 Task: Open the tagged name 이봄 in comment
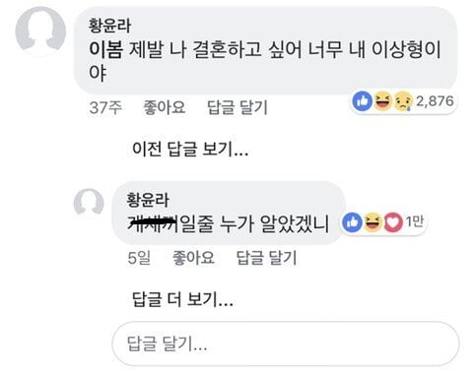point(105,50)
